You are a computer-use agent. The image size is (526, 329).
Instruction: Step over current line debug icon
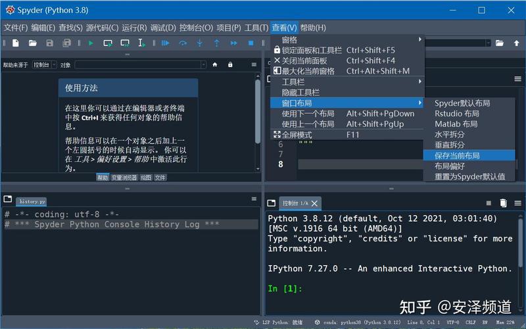click(x=183, y=43)
